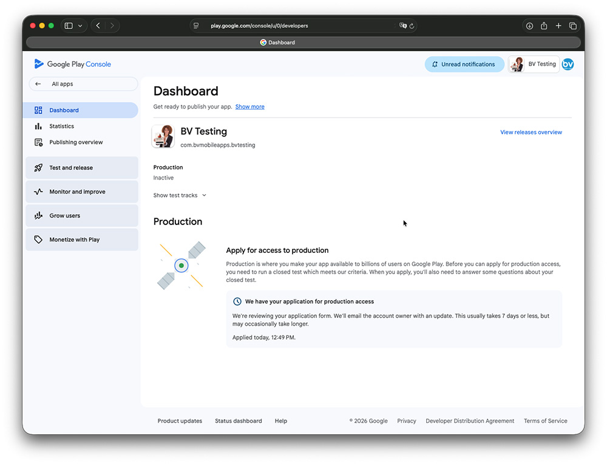Open Terms of Service link
607x464 pixels.
point(546,421)
